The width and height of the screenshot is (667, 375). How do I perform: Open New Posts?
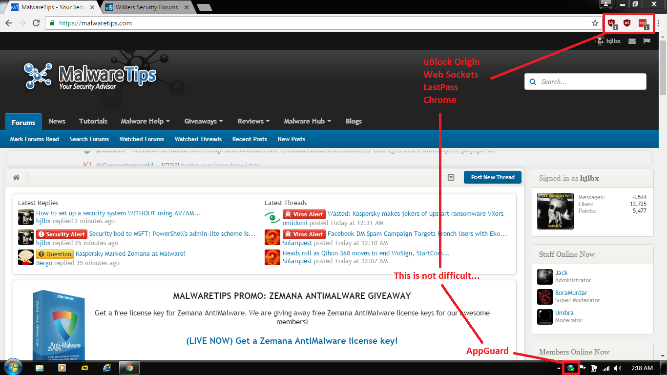coord(292,139)
